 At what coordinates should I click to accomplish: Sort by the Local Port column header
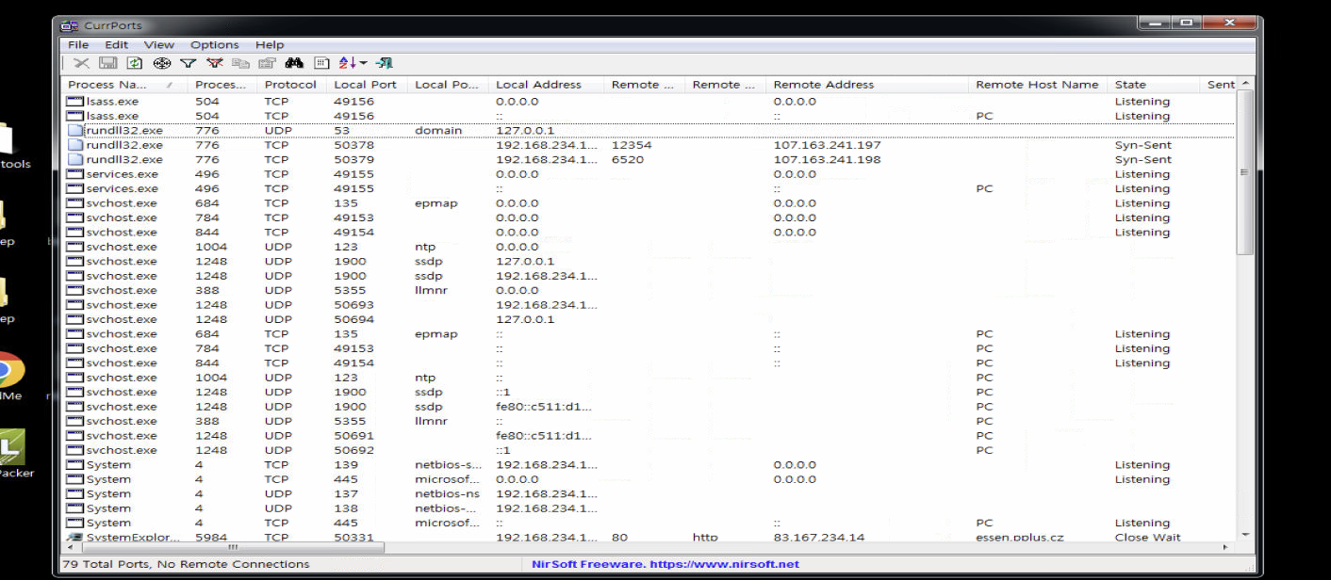(368, 85)
